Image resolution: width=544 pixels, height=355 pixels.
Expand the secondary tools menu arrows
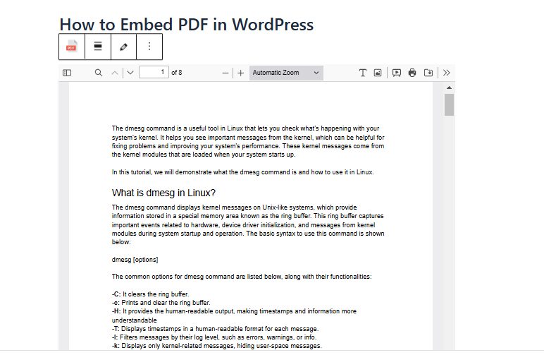pyautogui.click(x=447, y=73)
